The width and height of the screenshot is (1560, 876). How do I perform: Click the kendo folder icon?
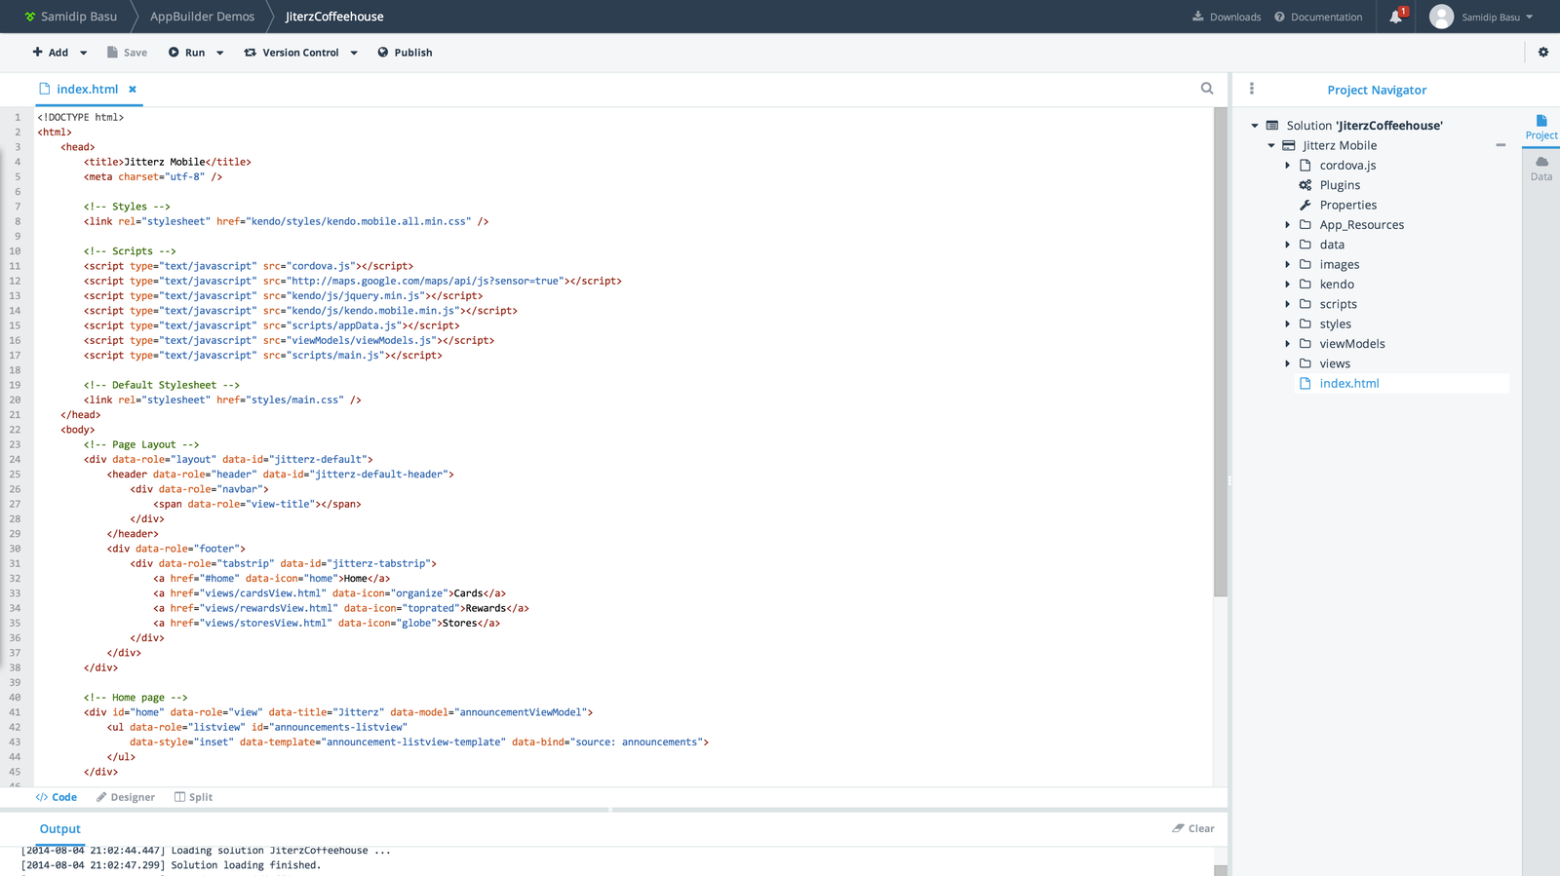click(x=1306, y=285)
